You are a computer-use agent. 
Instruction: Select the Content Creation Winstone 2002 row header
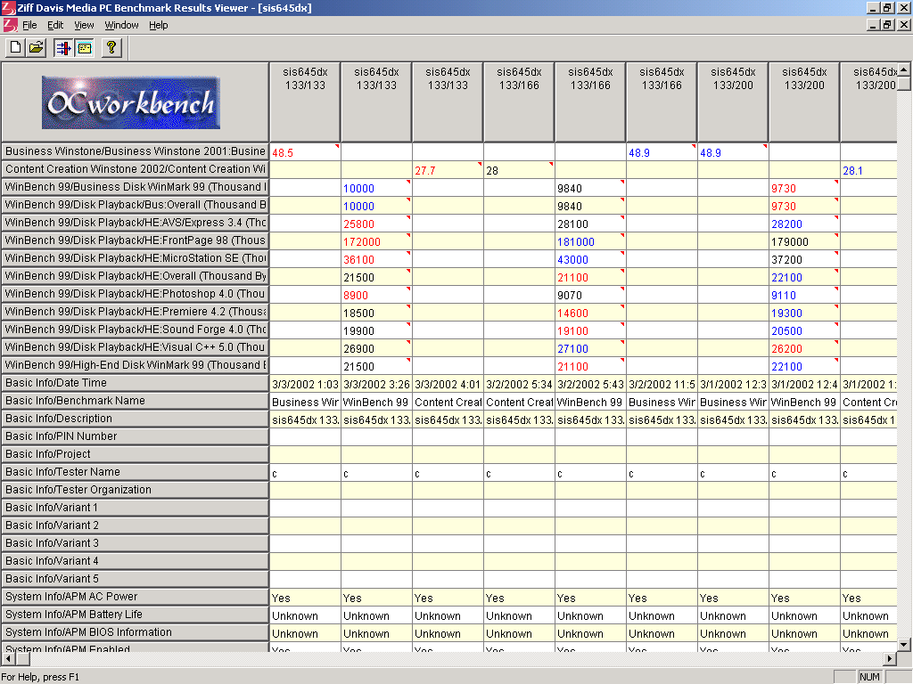coord(136,168)
